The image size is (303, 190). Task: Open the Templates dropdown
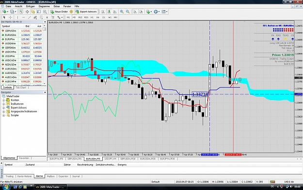click(164, 12)
